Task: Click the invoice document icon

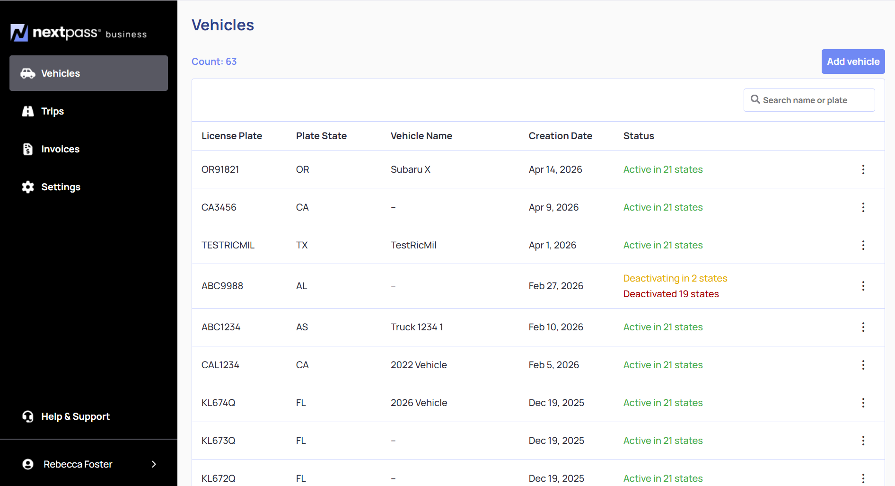Action: tap(28, 149)
